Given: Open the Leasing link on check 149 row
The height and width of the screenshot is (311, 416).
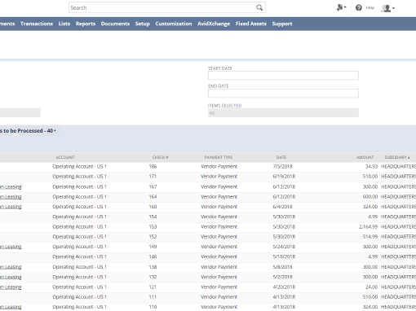Looking at the screenshot, I should (x=11, y=247).
